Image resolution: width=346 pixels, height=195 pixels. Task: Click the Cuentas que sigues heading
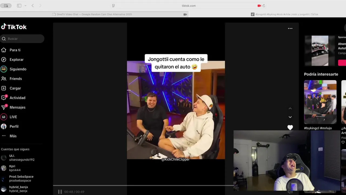(15, 149)
